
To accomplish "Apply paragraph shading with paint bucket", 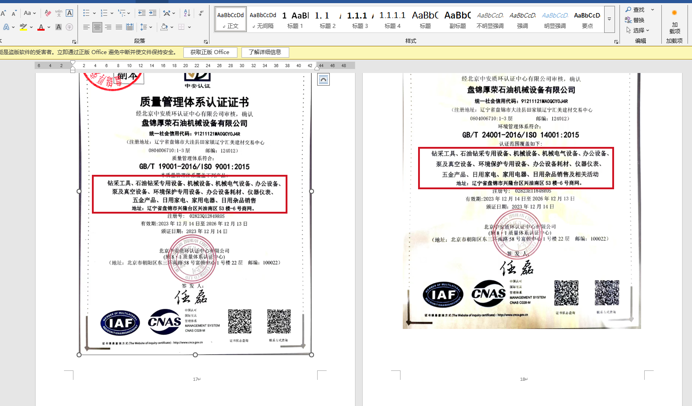I will [164, 27].
